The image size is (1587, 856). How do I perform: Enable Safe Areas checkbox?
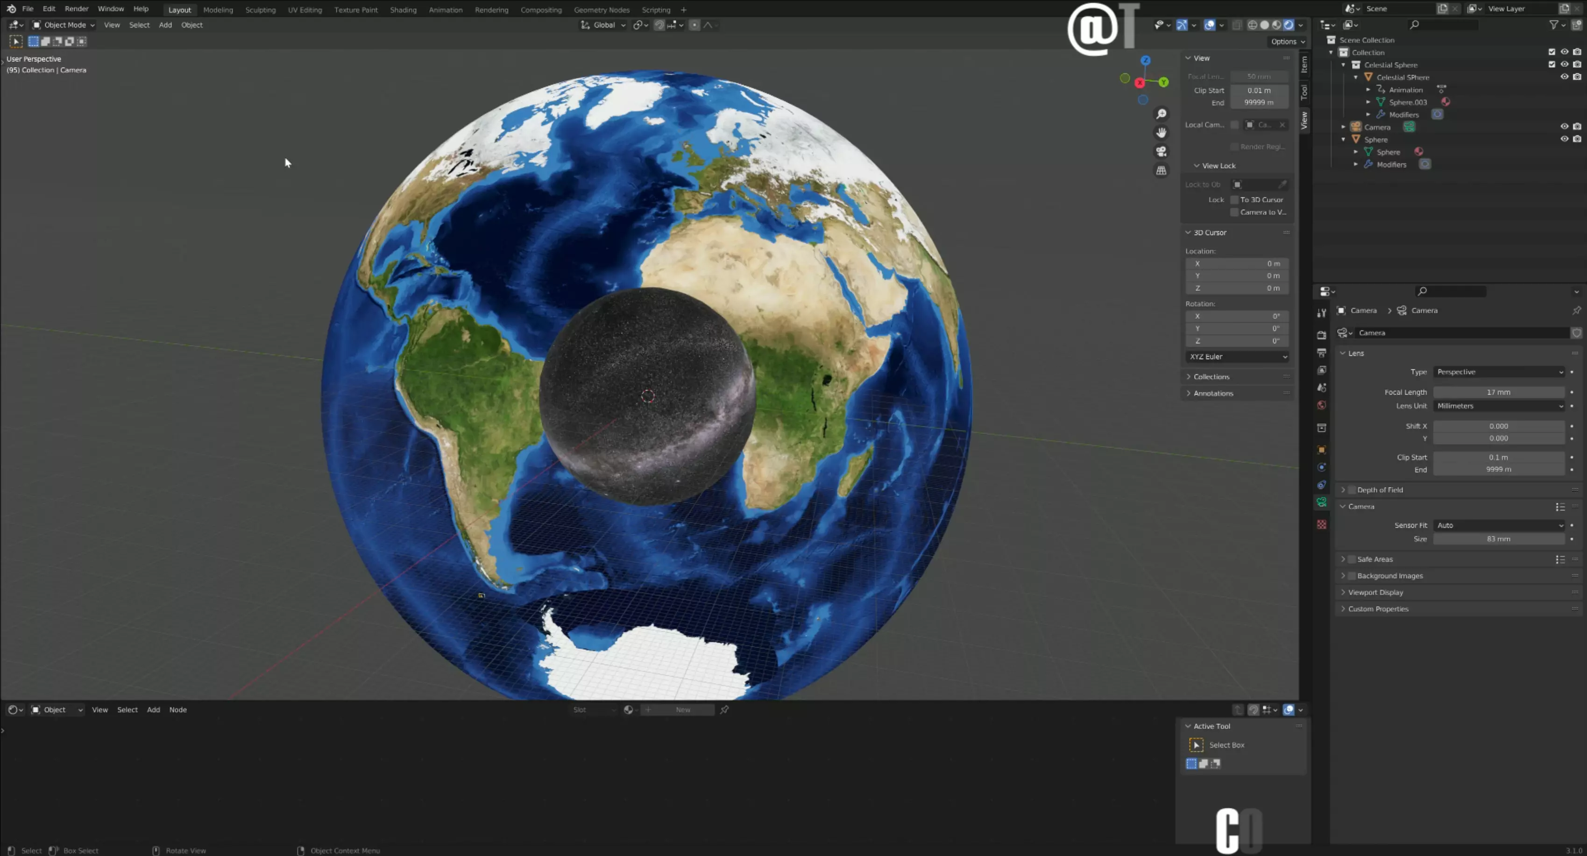click(x=1352, y=559)
